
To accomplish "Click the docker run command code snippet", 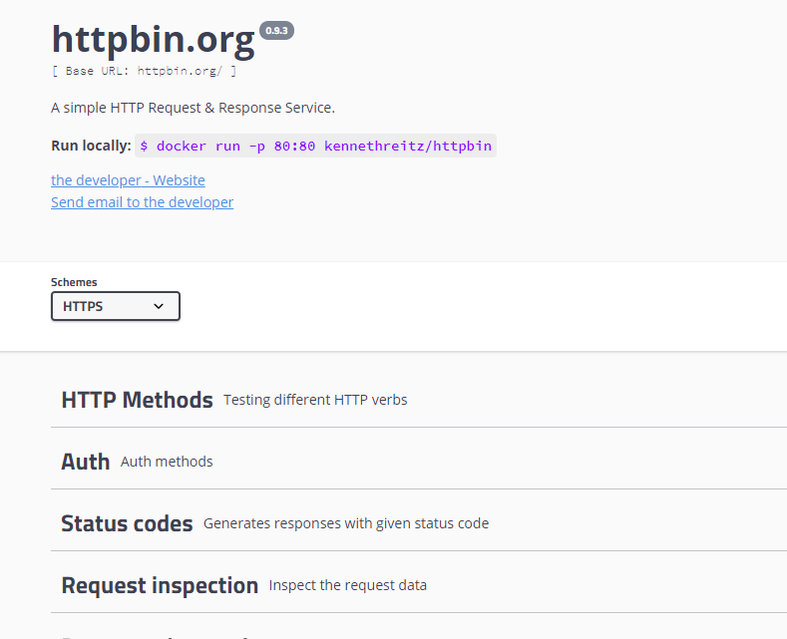I will tap(315, 146).
